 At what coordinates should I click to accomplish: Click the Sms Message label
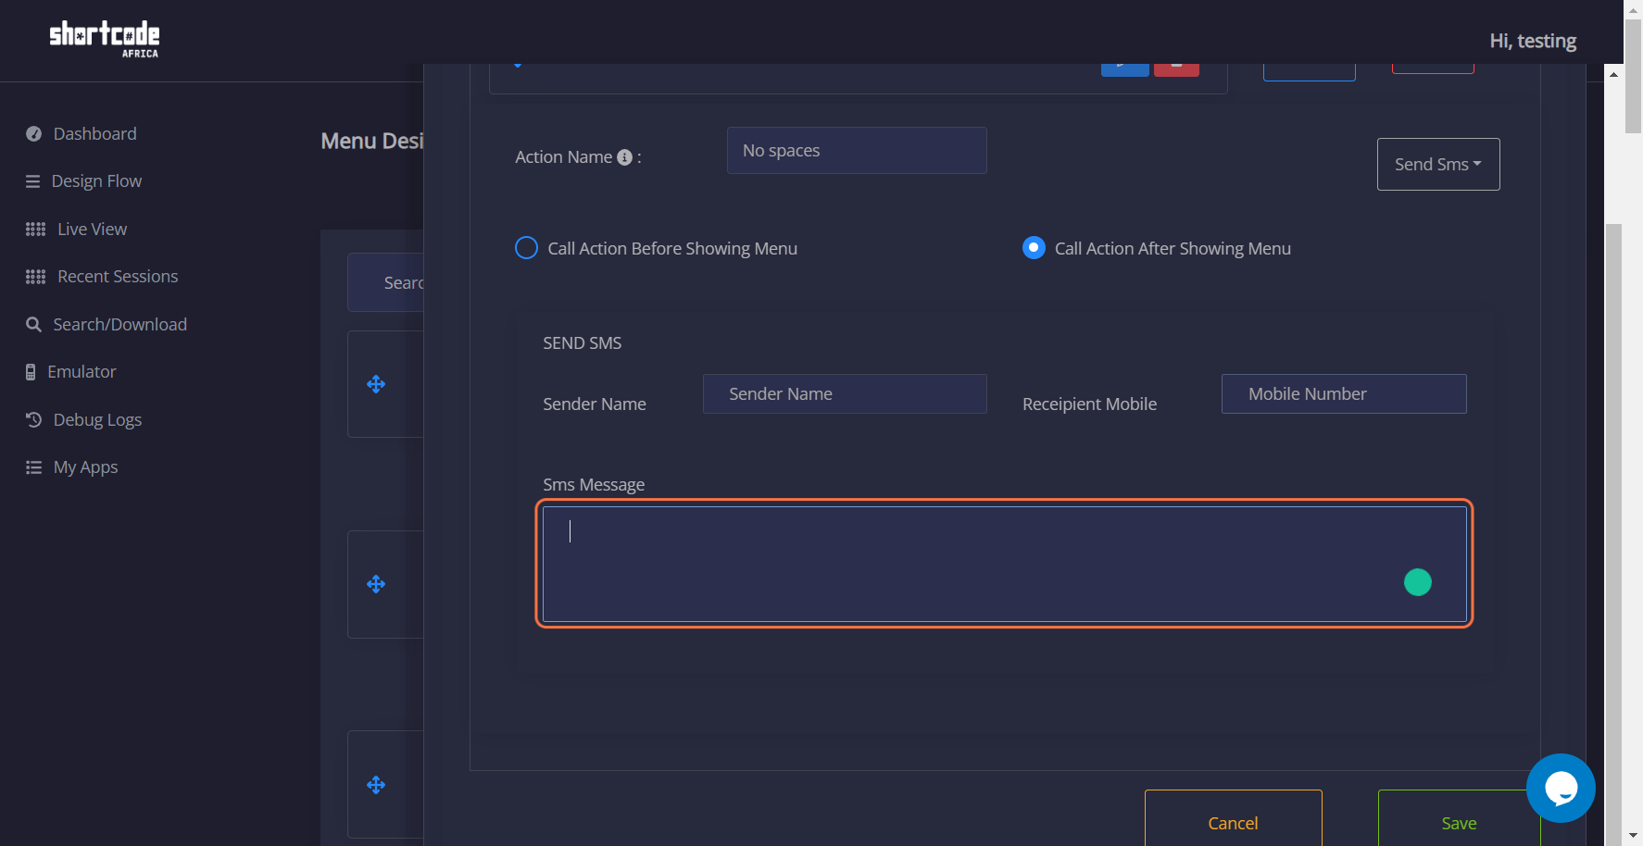point(594,485)
